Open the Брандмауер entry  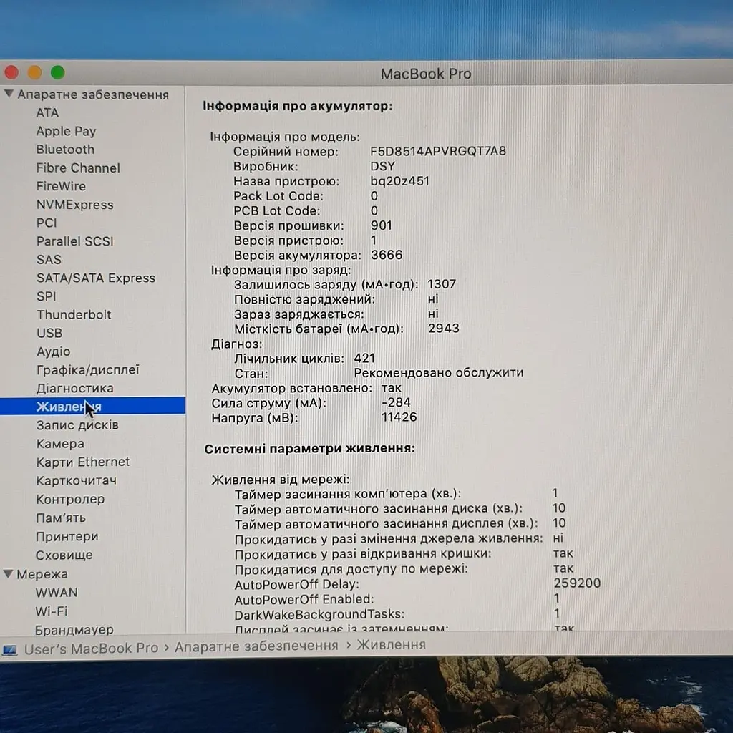(74, 630)
